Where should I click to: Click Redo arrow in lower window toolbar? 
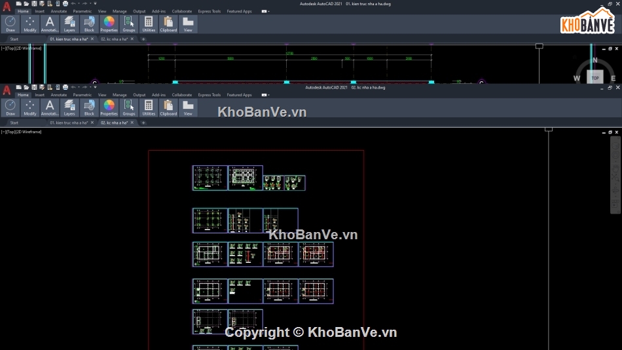[84, 87]
